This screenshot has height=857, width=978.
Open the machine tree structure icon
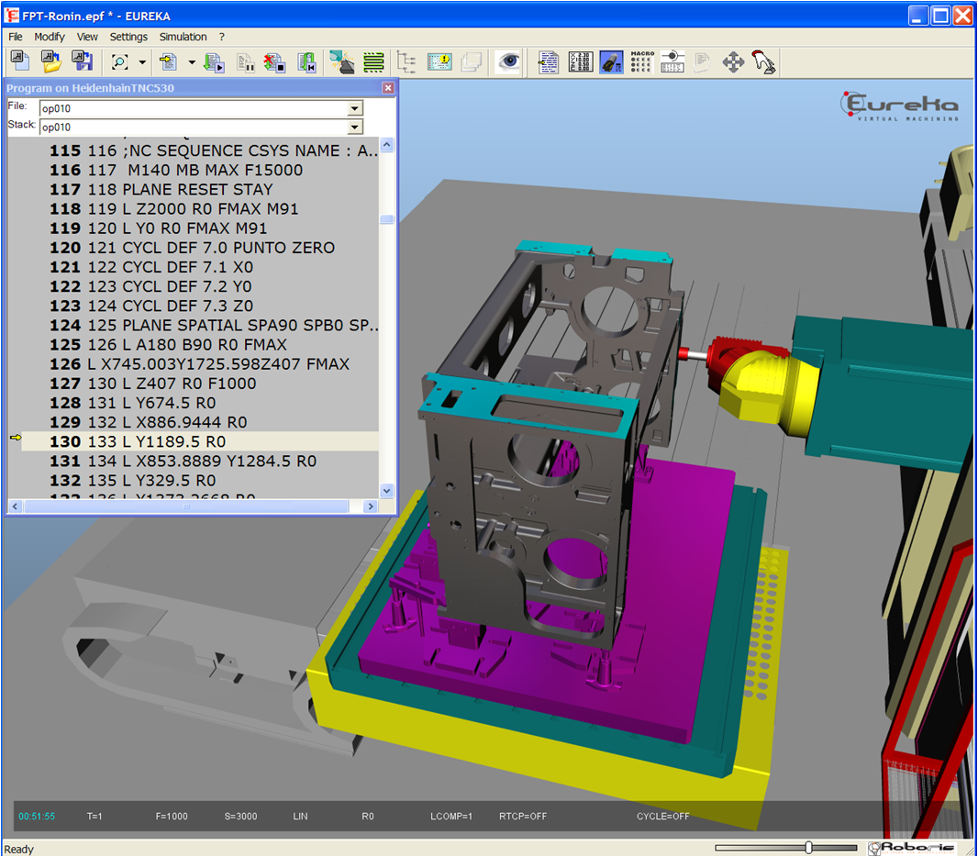pos(406,61)
